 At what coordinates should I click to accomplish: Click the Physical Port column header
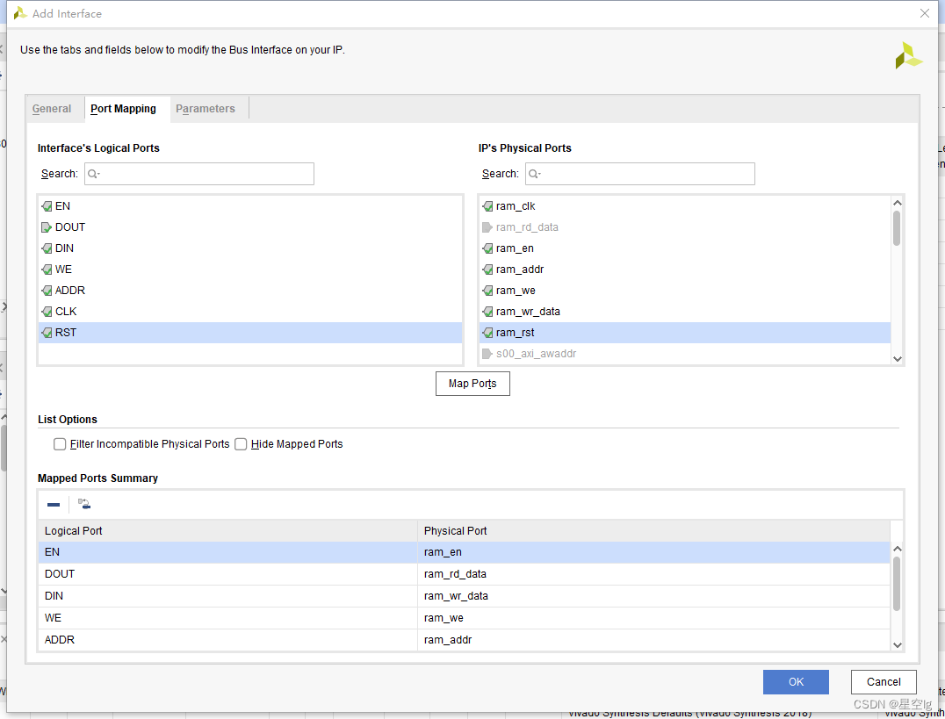click(x=653, y=531)
